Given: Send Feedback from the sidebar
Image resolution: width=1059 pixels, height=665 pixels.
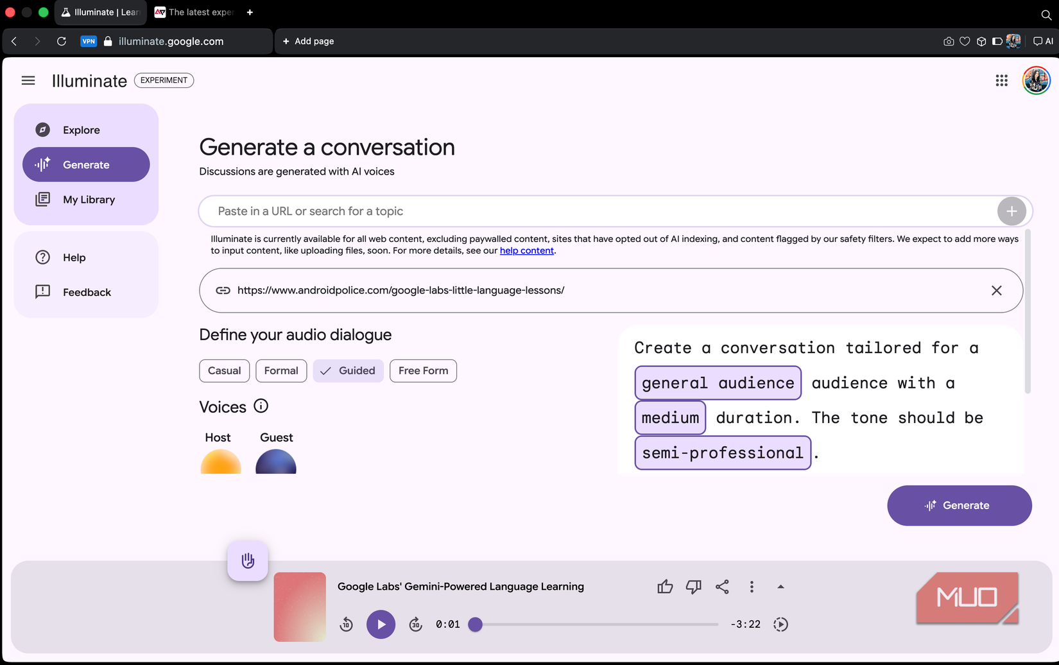Looking at the screenshot, I should click(x=86, y=292).
